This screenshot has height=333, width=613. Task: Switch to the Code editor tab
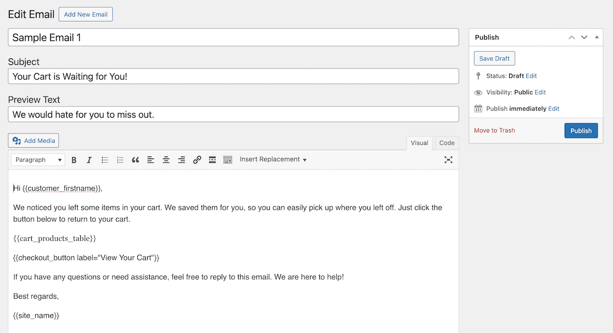click(x=447, y=143)
